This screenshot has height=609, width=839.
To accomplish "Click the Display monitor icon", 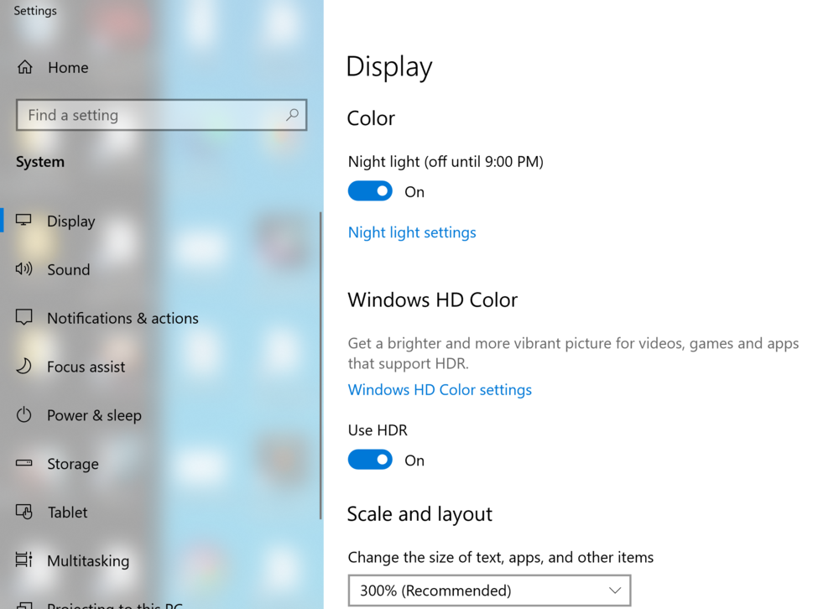I will [x=23, y=221].
